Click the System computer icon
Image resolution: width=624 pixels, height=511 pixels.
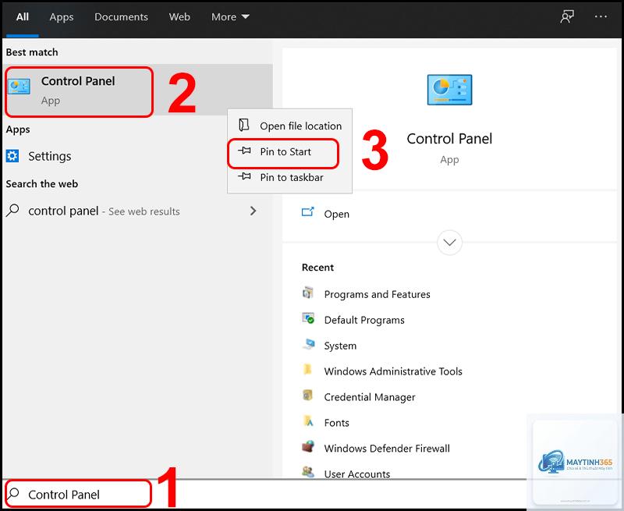pyautogui.click(x=308, y=344)
